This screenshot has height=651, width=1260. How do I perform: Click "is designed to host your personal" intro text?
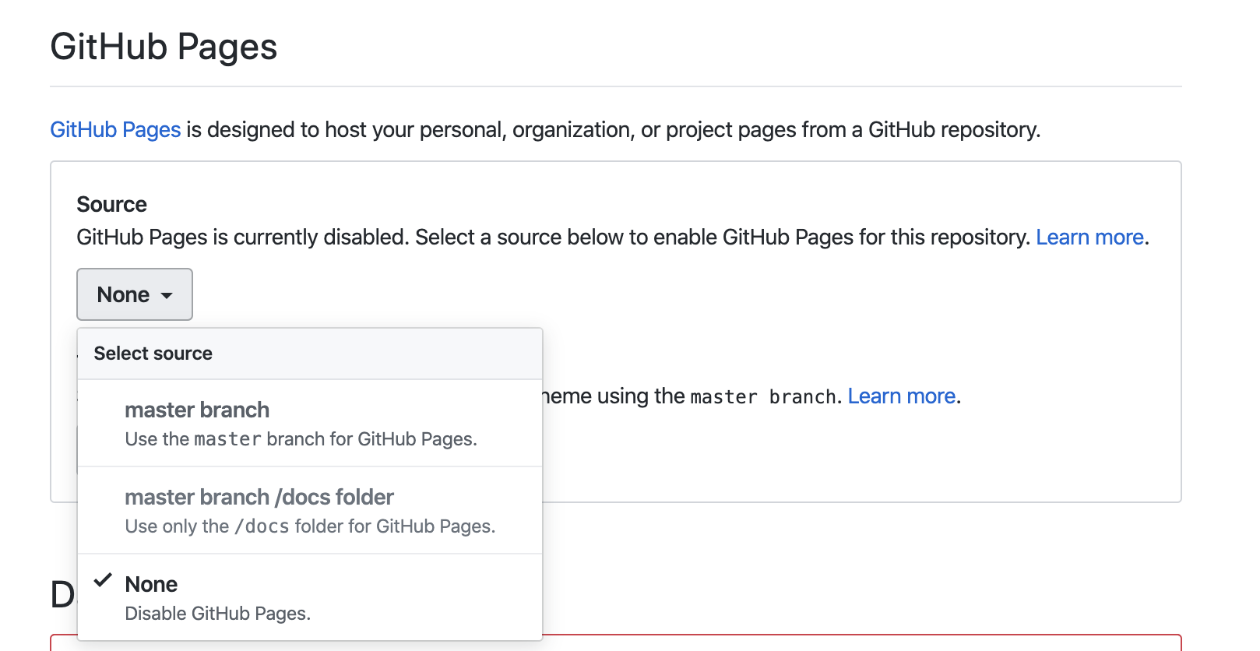coord(350,129)
